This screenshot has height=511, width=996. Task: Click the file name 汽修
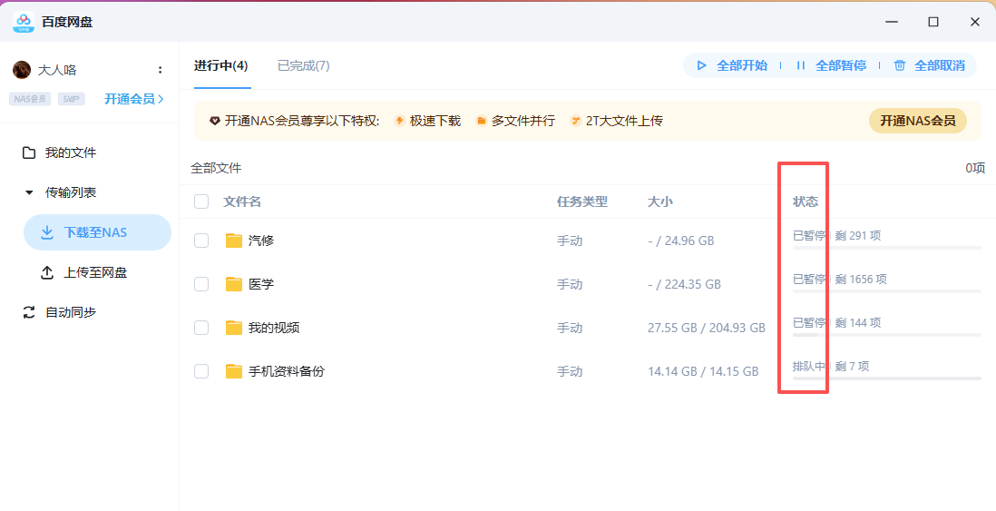pos(261,241)
